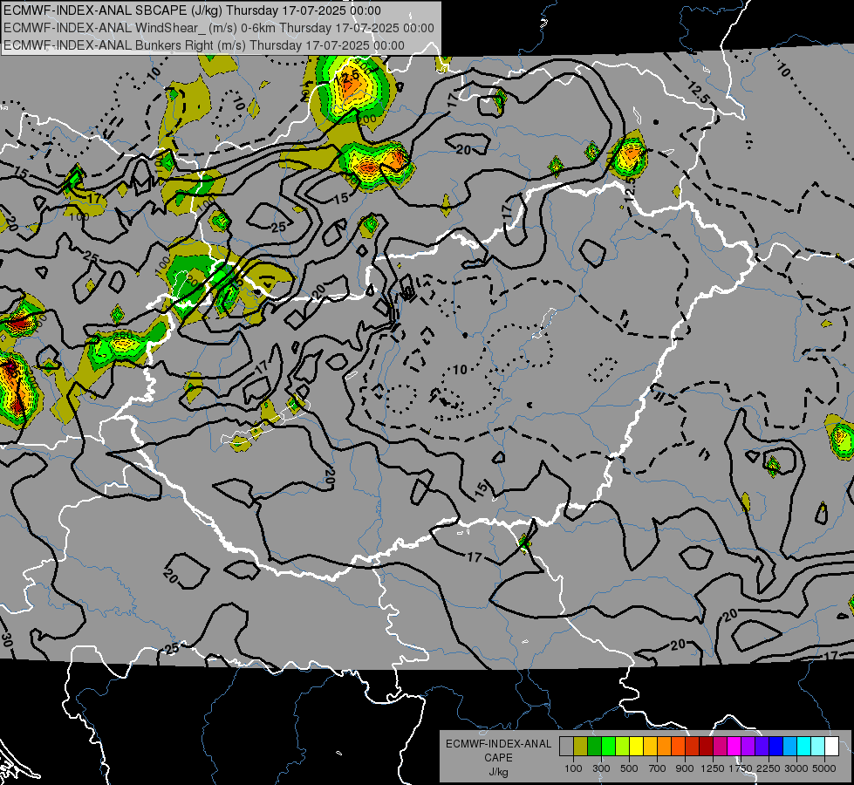Image resolution: width=854 pixels, height=785 pixels.
Task: Click the 1250 legend value
Action: pyautogui.click(x=713, y=768)
